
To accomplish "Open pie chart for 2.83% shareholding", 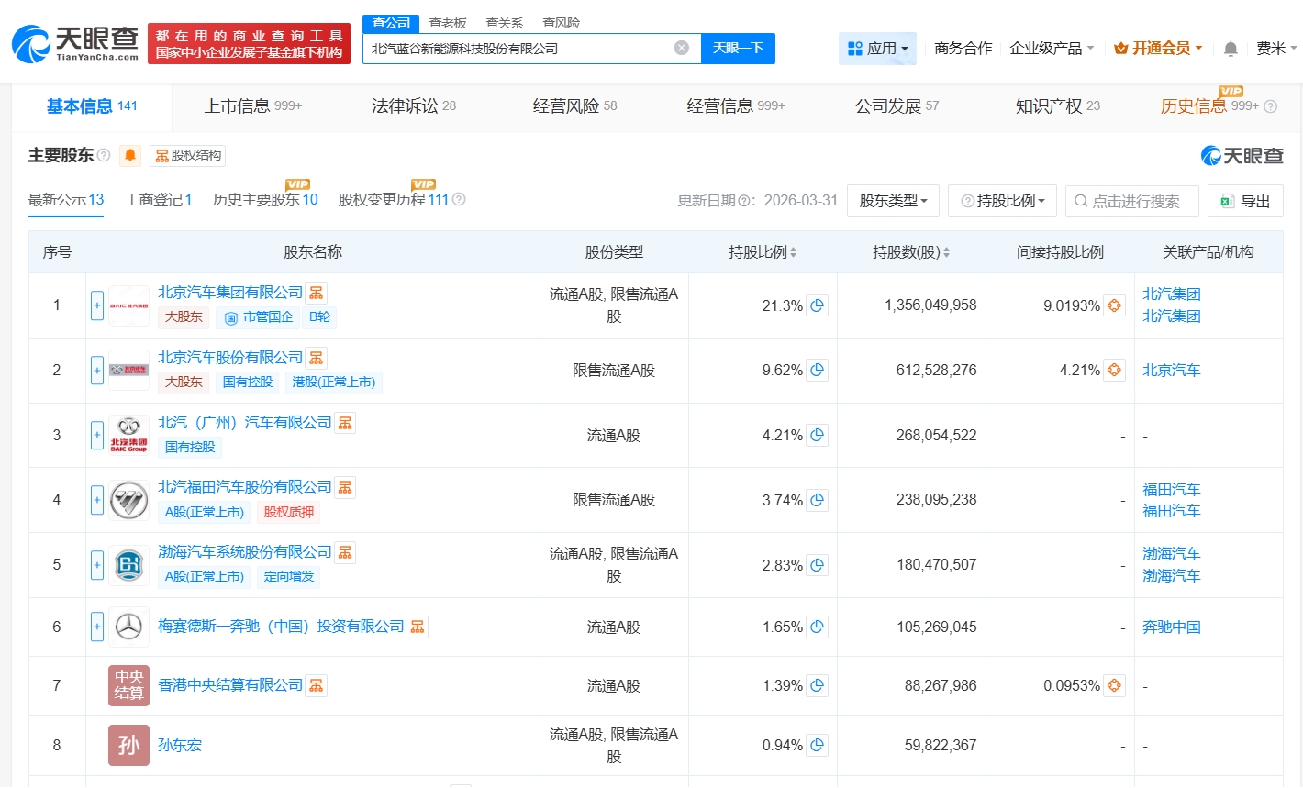I will click(817, 565).
